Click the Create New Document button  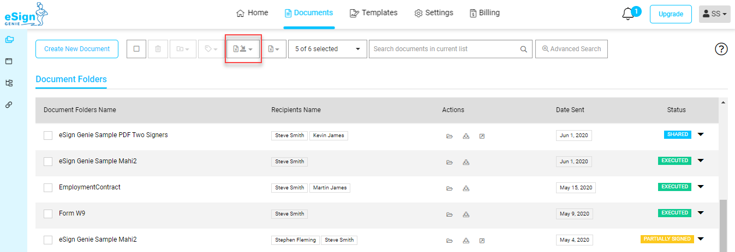point(77,49)
